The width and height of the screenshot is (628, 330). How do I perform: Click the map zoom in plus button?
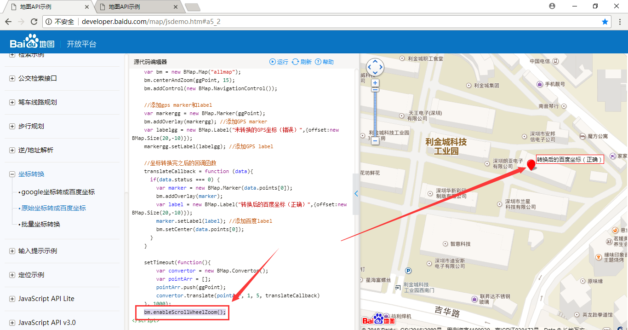[375, 83]
